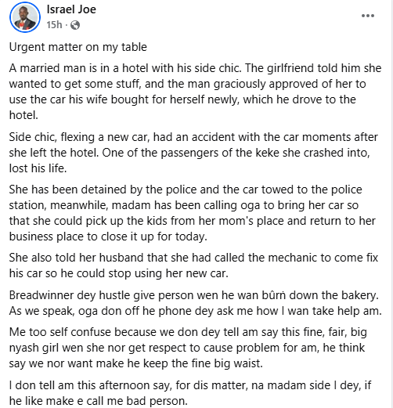Click the line ending "fine big waist."
The image size is (393, 408).
(x=135, y=363)
